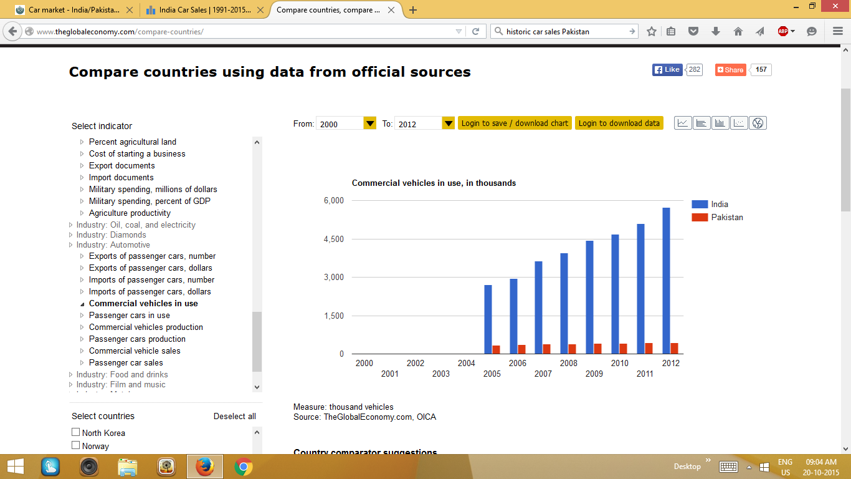Open touch keyboard from system tray

(728, 467)
